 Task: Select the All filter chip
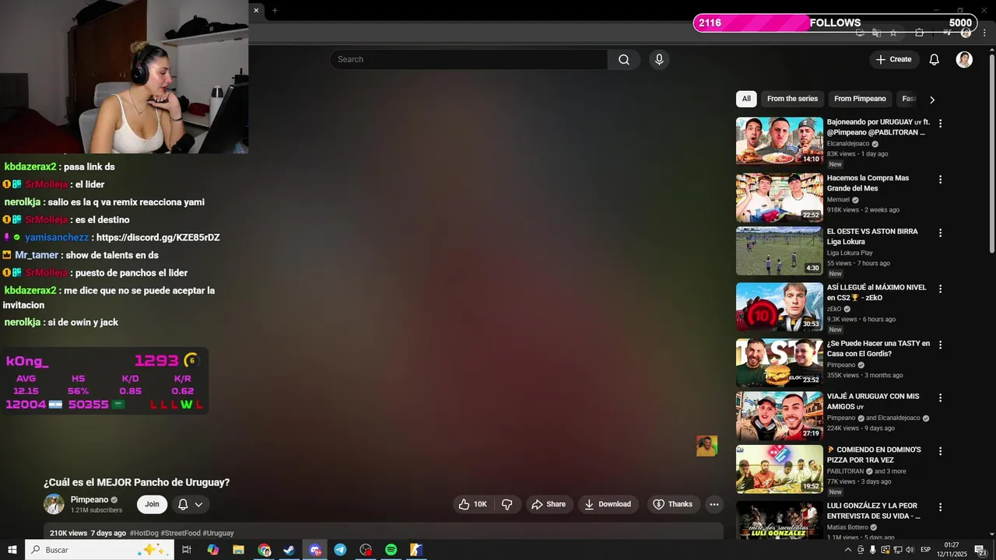click(746, 99)
